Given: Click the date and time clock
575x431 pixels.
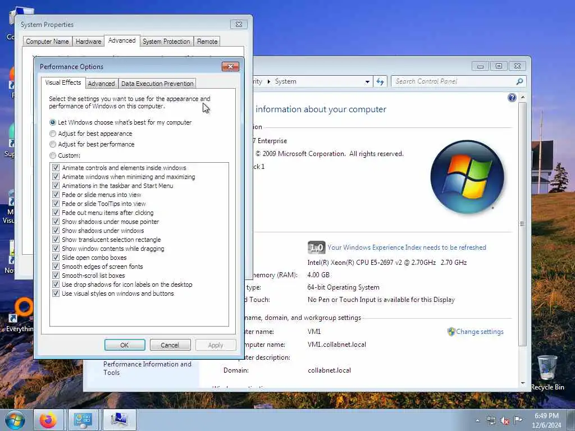Looking at the screenshot, I should point(546,420).
